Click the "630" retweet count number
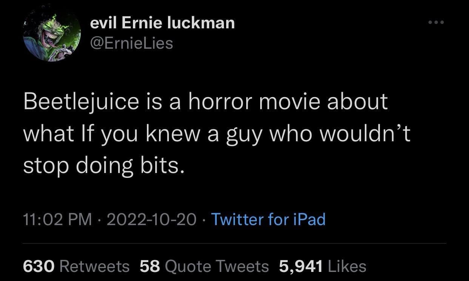The width and height of the screenshot is (469, 281). [x=39, y=266]
